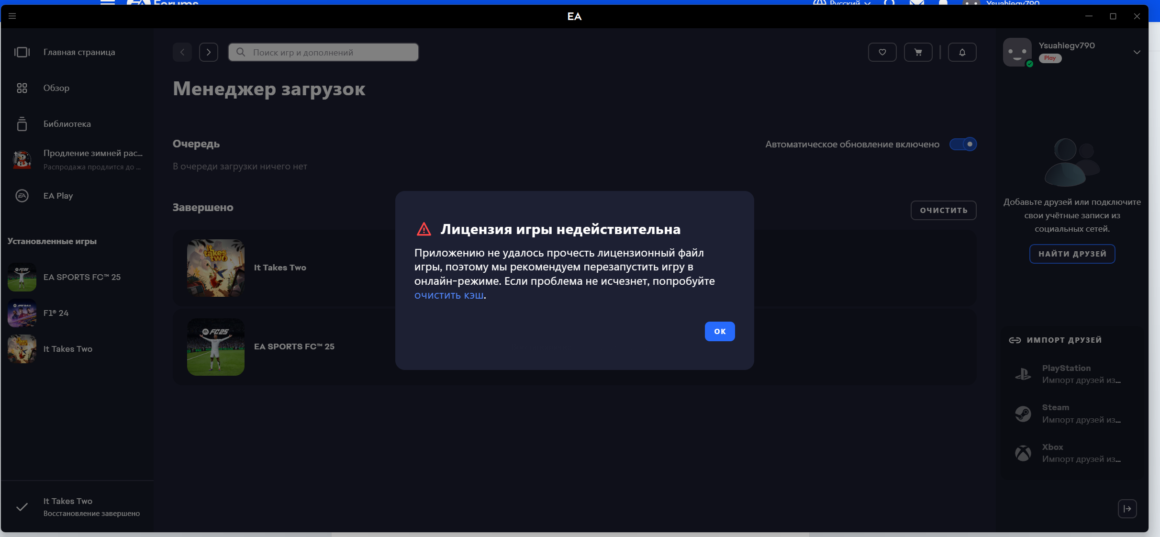Toggle automatic updates switch

(963, 144)
